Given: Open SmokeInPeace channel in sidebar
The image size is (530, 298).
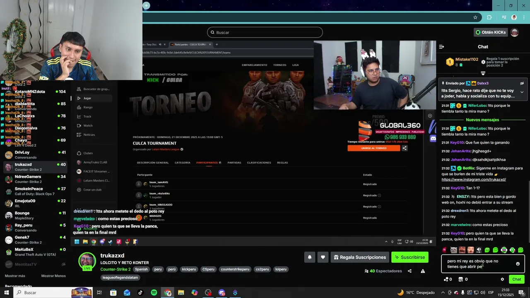Looking at the screenshot, I should tap(35, 191).
